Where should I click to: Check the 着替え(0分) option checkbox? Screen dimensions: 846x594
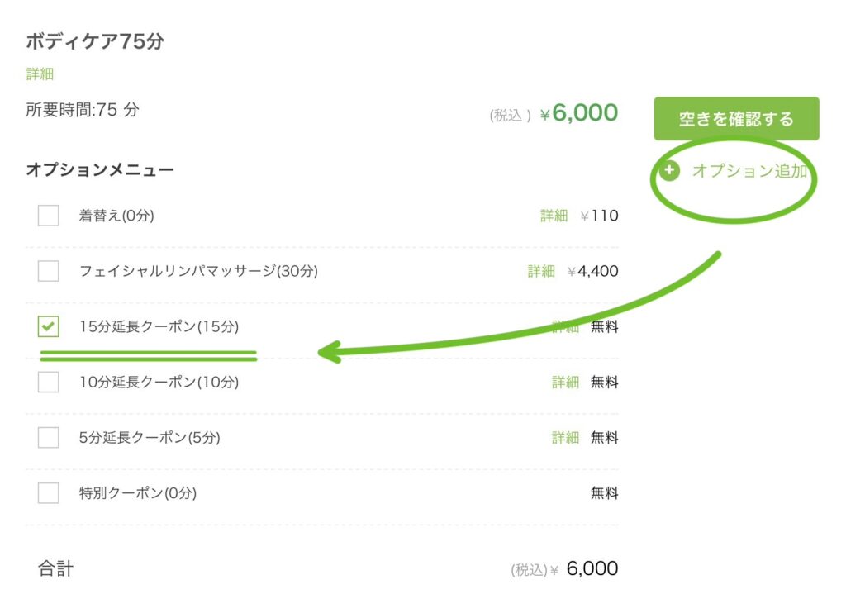coord(49,216)
